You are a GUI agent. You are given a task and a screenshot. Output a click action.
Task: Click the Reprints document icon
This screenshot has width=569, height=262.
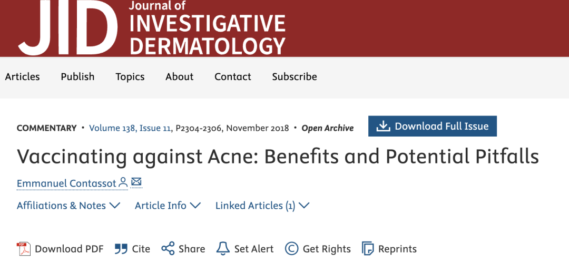point(367,249)
